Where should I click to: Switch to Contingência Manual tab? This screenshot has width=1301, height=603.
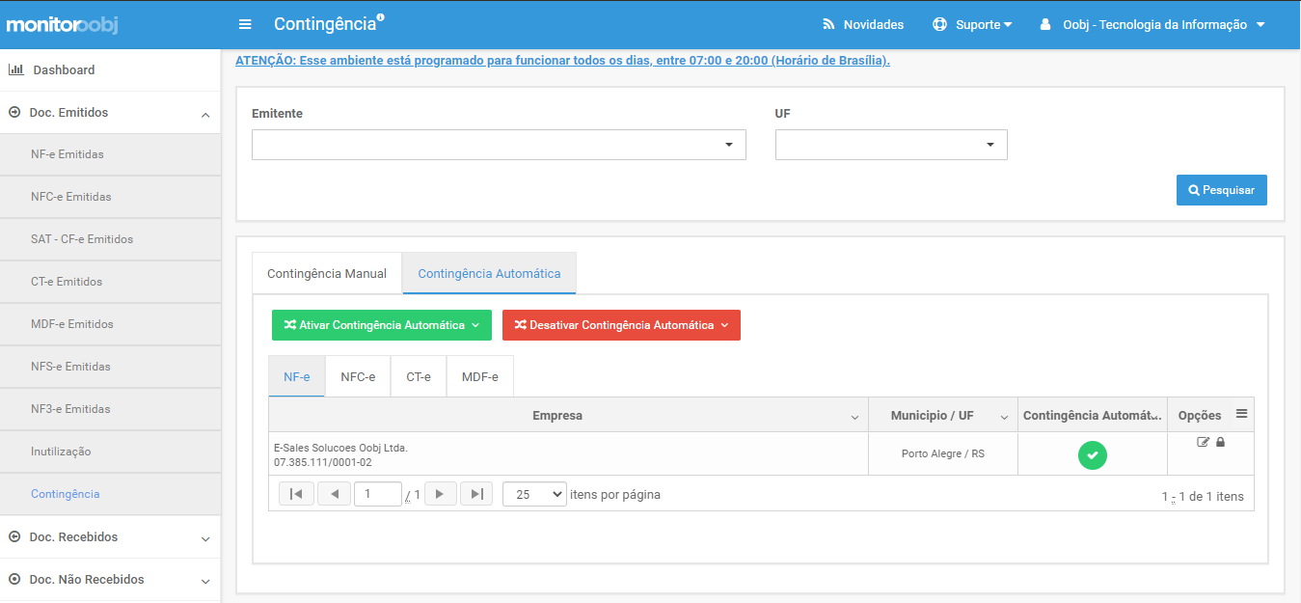coord(327,273)
